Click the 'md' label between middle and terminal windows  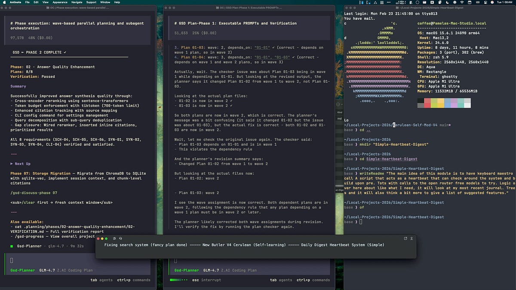339,119
